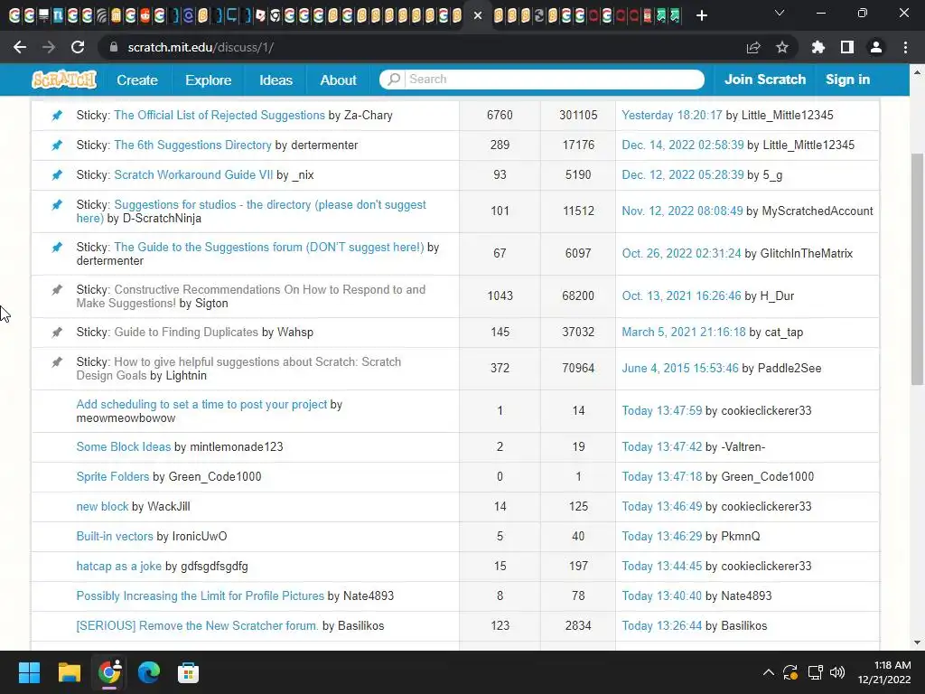View site info lock icon

click(x=113, y=47)
